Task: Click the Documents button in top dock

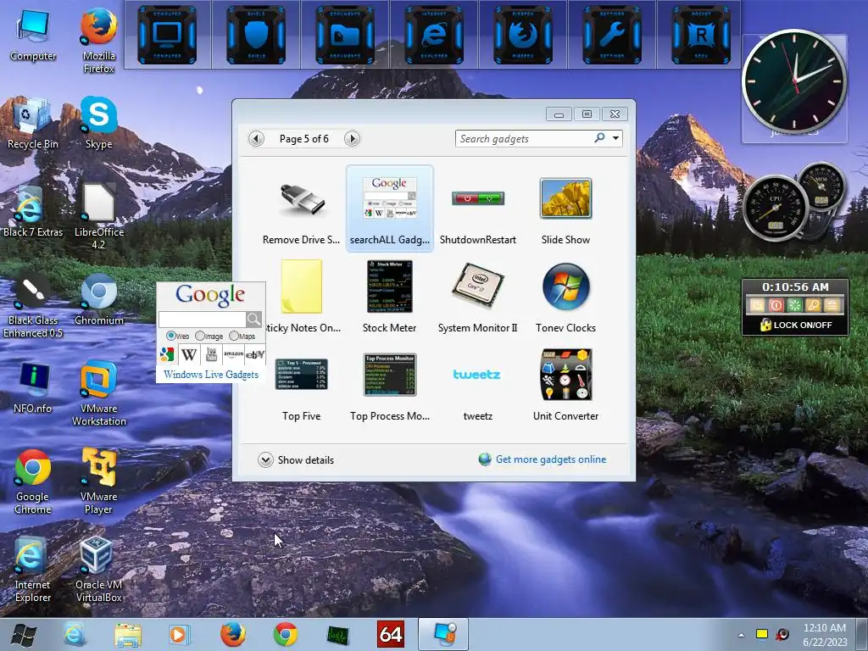Action: (345, 35)
